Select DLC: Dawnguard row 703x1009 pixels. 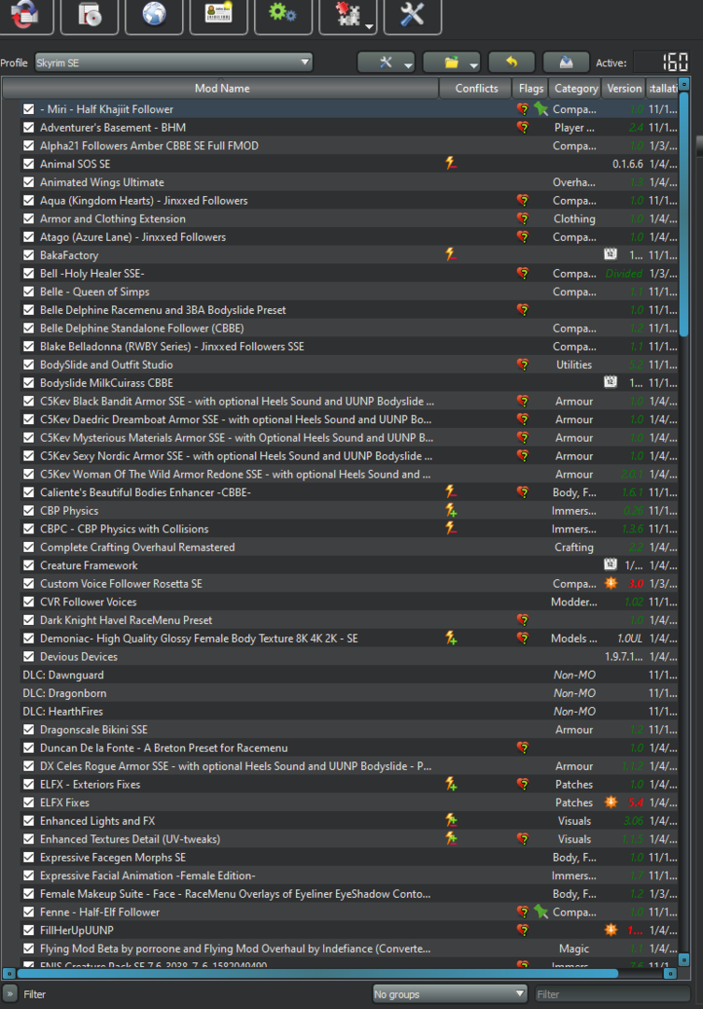[x=341, y=675]
